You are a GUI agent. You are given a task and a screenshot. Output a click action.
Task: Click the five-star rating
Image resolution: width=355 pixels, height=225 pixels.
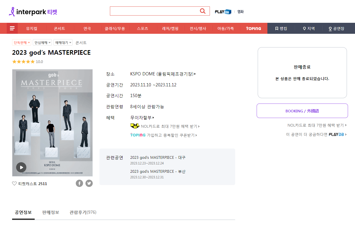(x=23, y=62)
